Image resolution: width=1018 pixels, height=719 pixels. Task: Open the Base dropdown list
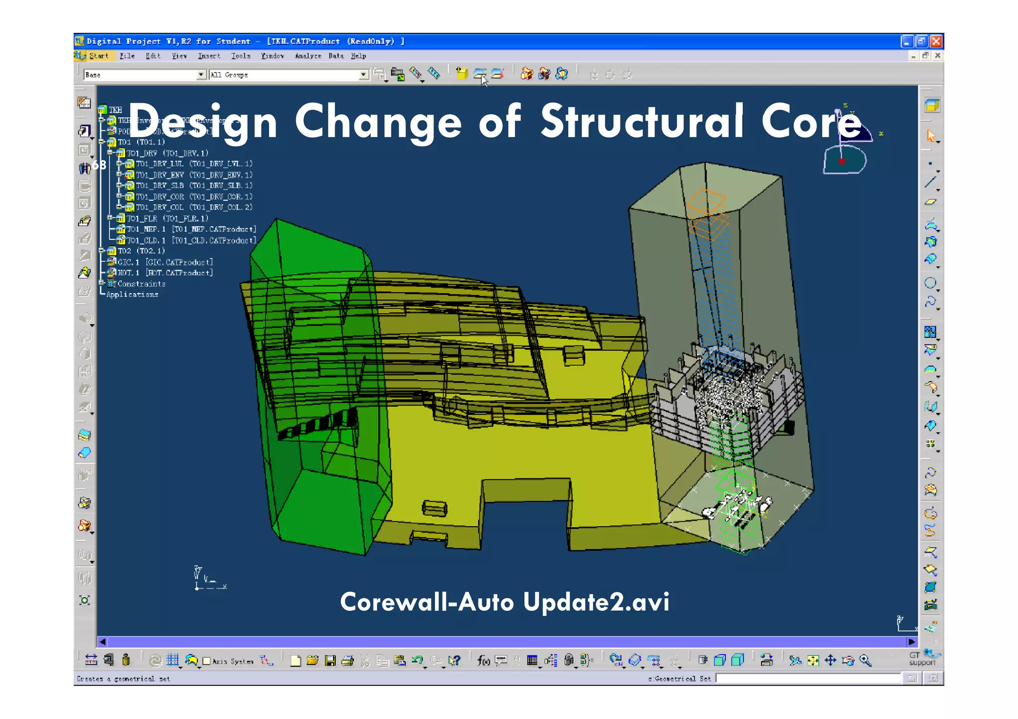tap(201, 75)
